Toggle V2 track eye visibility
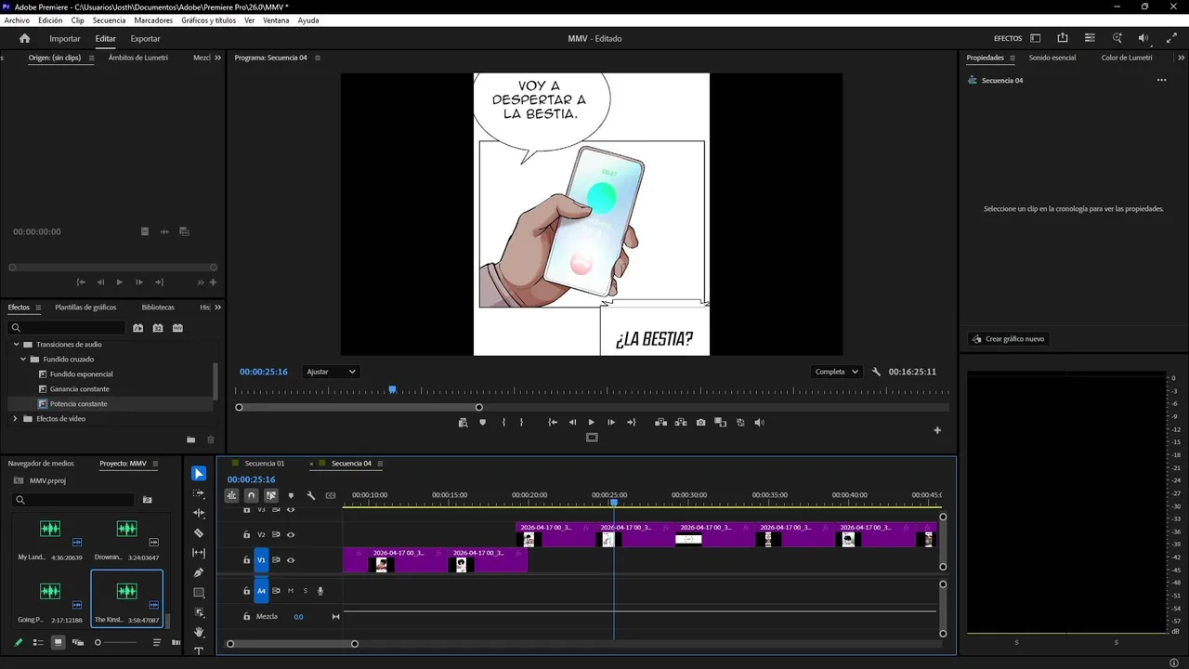The width and height of the screenshot is (1189, 669). 291,535
